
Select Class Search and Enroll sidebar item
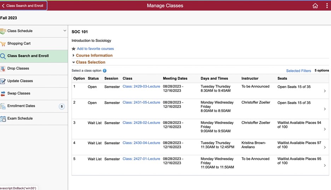tap(28, 56)
